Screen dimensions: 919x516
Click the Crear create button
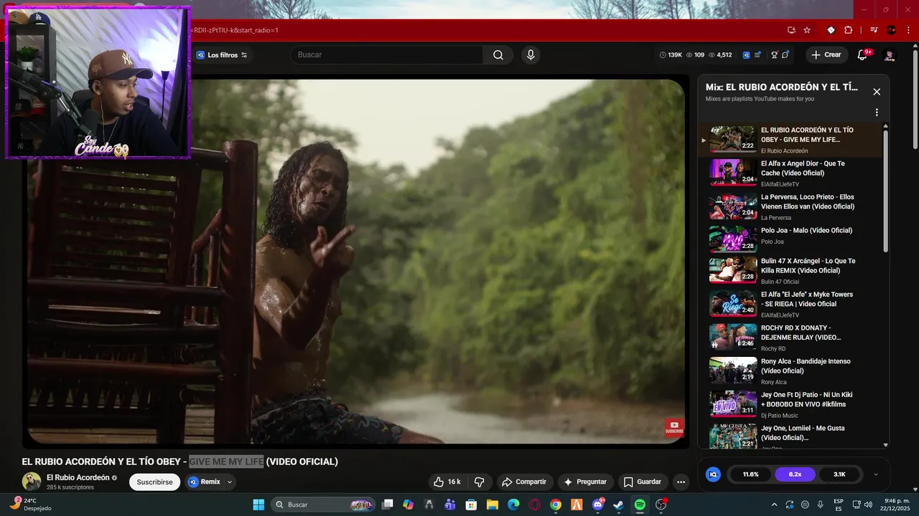pos(826,55)
